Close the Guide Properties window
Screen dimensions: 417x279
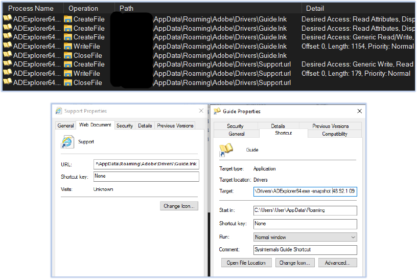[x=360, y=111]
